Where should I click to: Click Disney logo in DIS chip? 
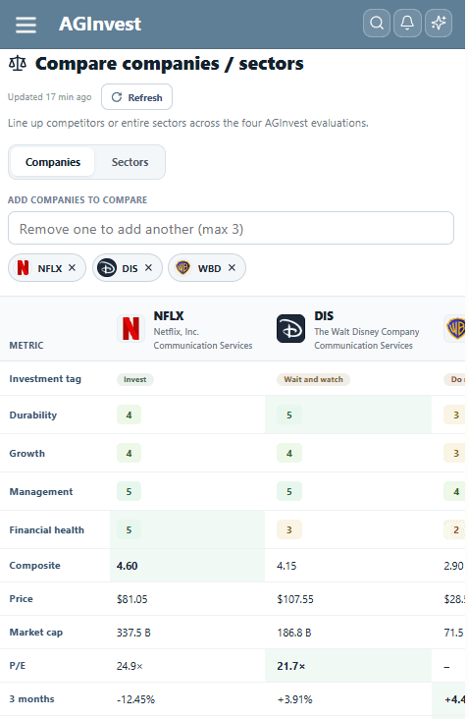point(107,268)
